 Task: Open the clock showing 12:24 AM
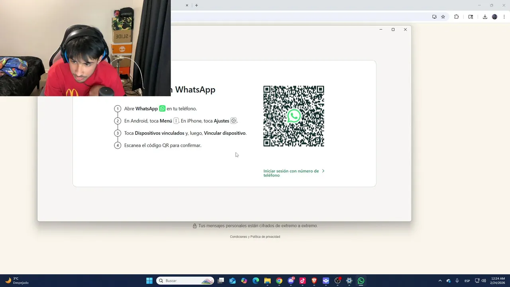pos(498,281)
